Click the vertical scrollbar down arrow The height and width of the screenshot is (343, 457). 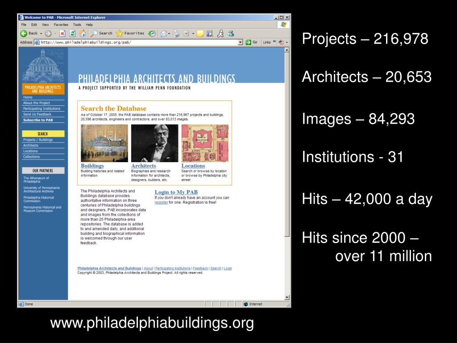pos(287,297)
